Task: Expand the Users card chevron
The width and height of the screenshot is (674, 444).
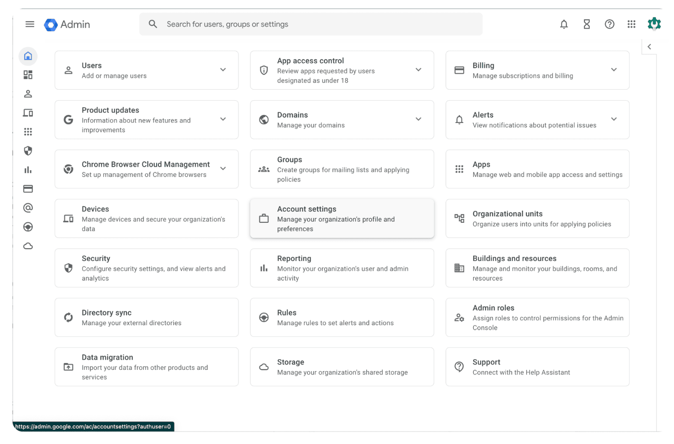Action: coord(223,70)
